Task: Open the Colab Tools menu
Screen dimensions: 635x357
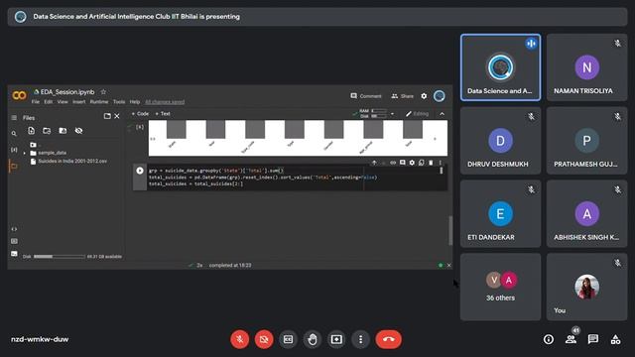Action: [x=119, y=101]
